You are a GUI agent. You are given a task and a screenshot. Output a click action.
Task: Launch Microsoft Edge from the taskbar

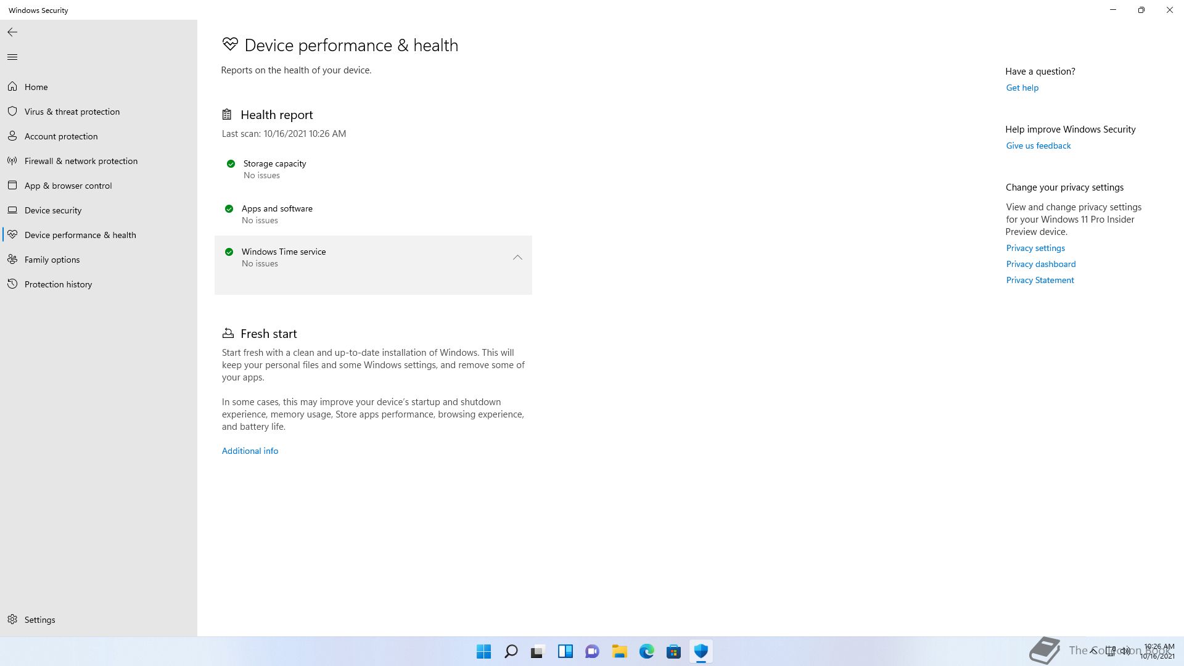[x=647, y=651]
